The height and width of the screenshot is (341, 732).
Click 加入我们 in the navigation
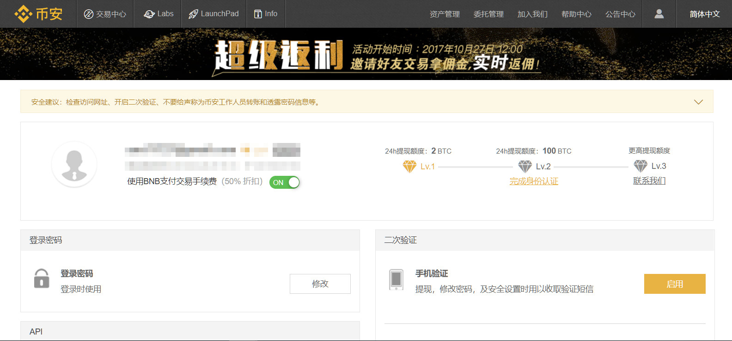coord(532,14)
